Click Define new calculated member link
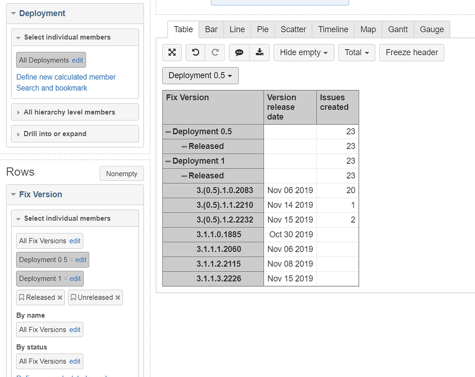Viewport: 475px width, 377px height. pyautogui.click(x=65, y=77)
